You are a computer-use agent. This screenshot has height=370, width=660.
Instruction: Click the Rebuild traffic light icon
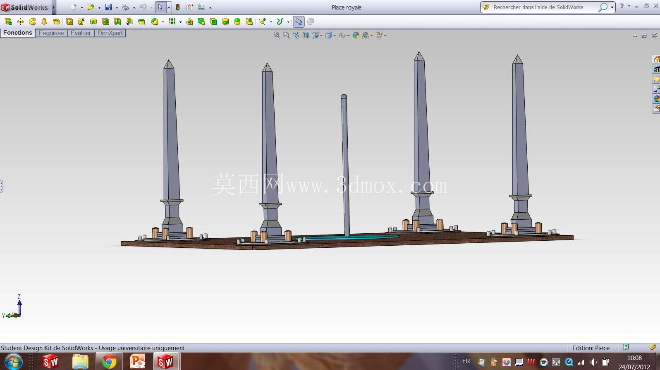tap(178, 7)
